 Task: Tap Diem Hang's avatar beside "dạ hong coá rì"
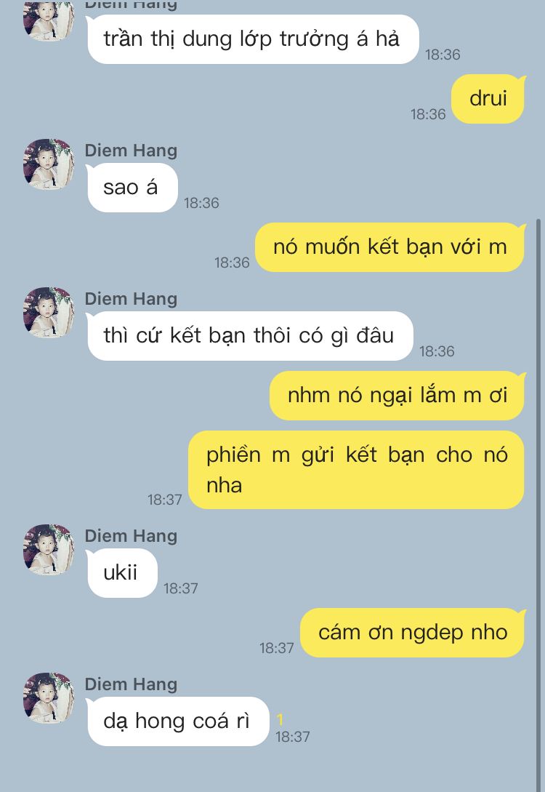tap(49, 698)
